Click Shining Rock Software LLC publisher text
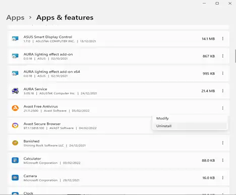This screenshot has width=236, height=195. 44,145
